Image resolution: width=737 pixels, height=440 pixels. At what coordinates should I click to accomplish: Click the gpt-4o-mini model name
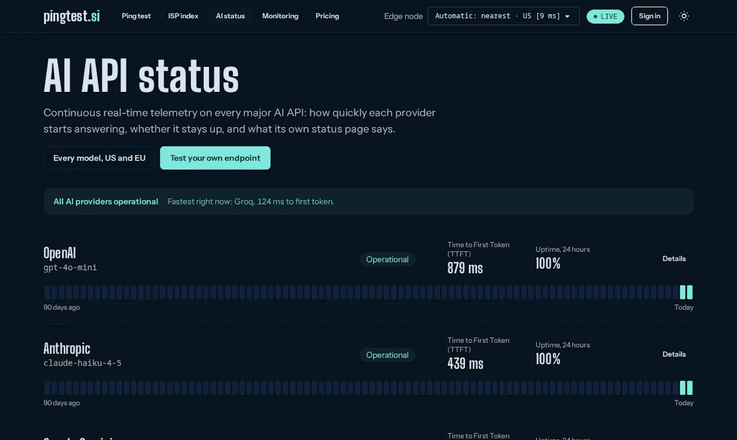click(x=70, y=268)
